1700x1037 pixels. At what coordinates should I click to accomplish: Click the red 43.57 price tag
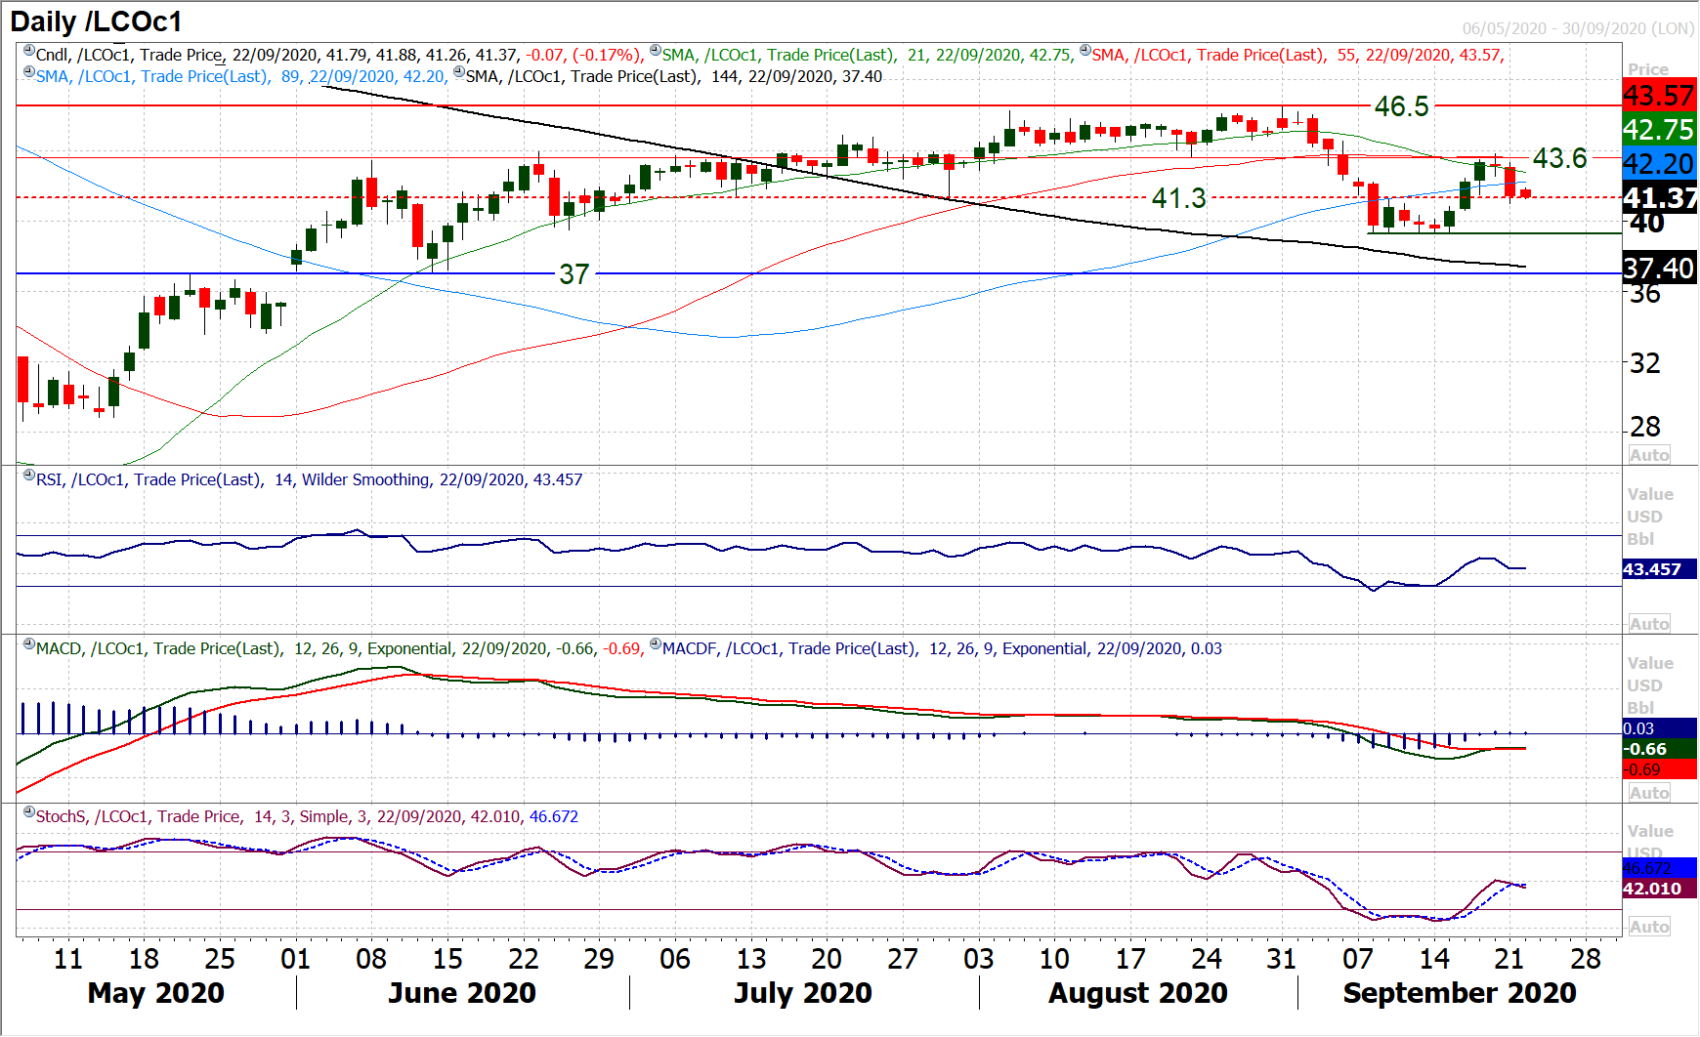pyautogui.click(x=1660, y=96)
